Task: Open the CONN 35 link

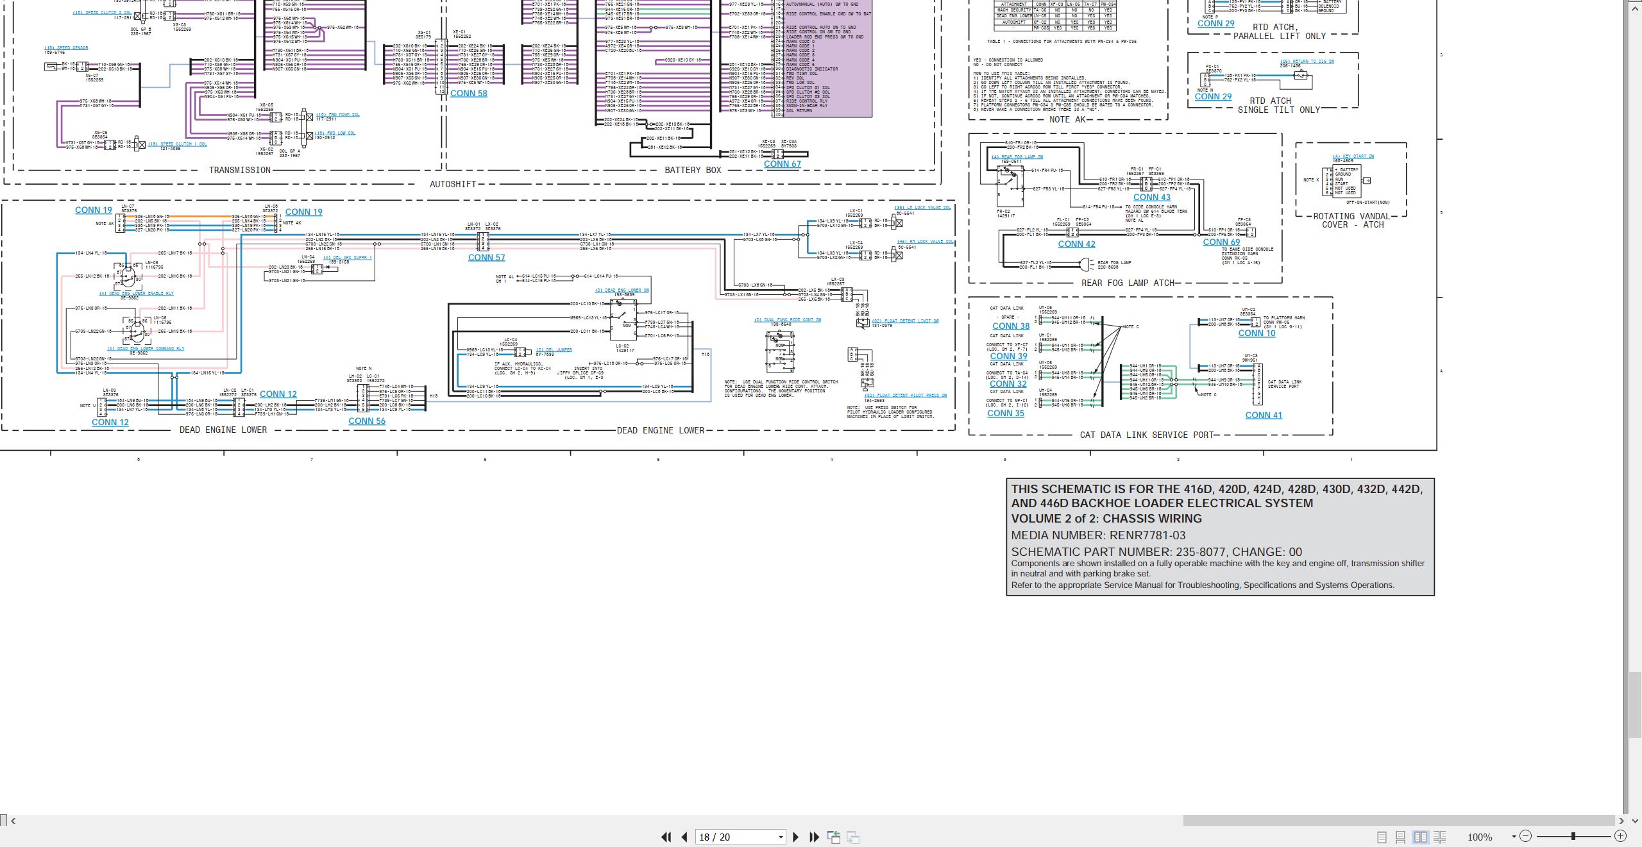Action: point(1006,414)
